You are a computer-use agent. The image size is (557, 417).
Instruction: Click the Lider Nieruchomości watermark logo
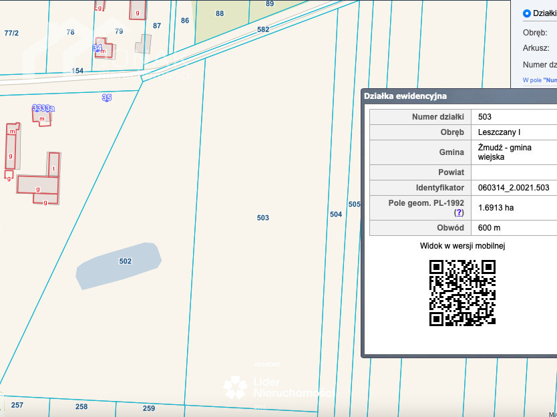point(235,387)
